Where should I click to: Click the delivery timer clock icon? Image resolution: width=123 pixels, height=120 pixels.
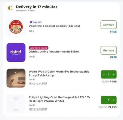pyautogui.click(x=10, y=8)
